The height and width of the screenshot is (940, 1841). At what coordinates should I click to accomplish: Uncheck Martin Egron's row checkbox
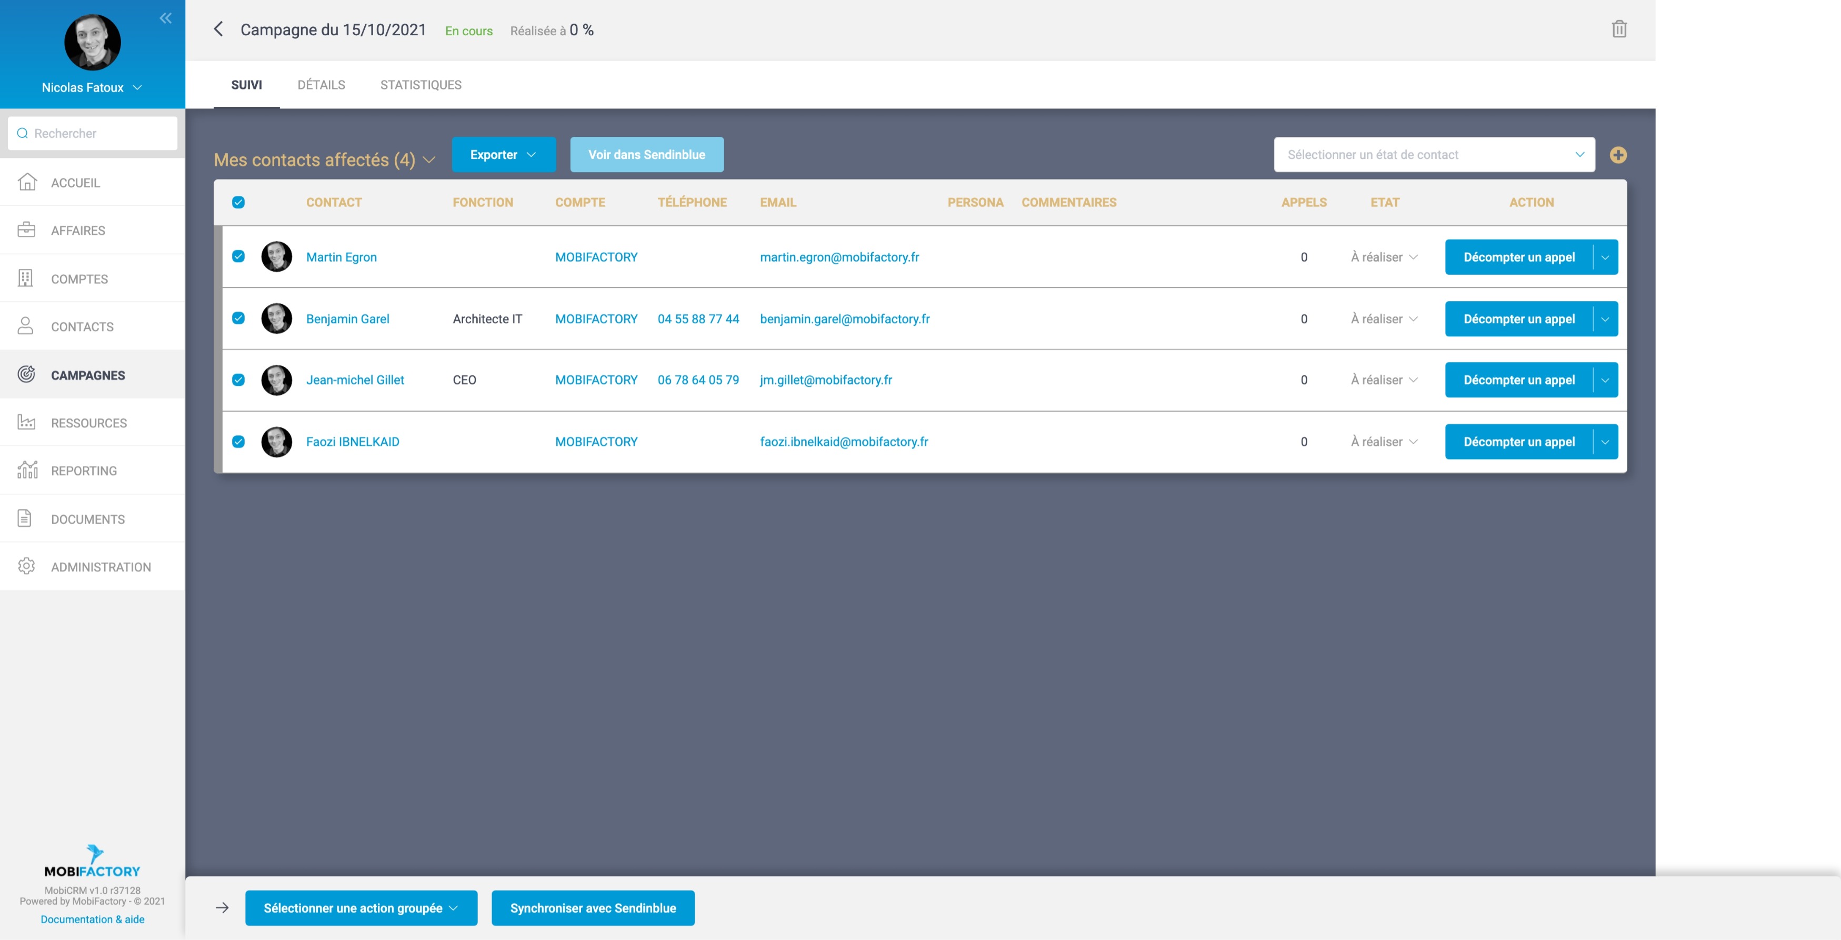239,257
